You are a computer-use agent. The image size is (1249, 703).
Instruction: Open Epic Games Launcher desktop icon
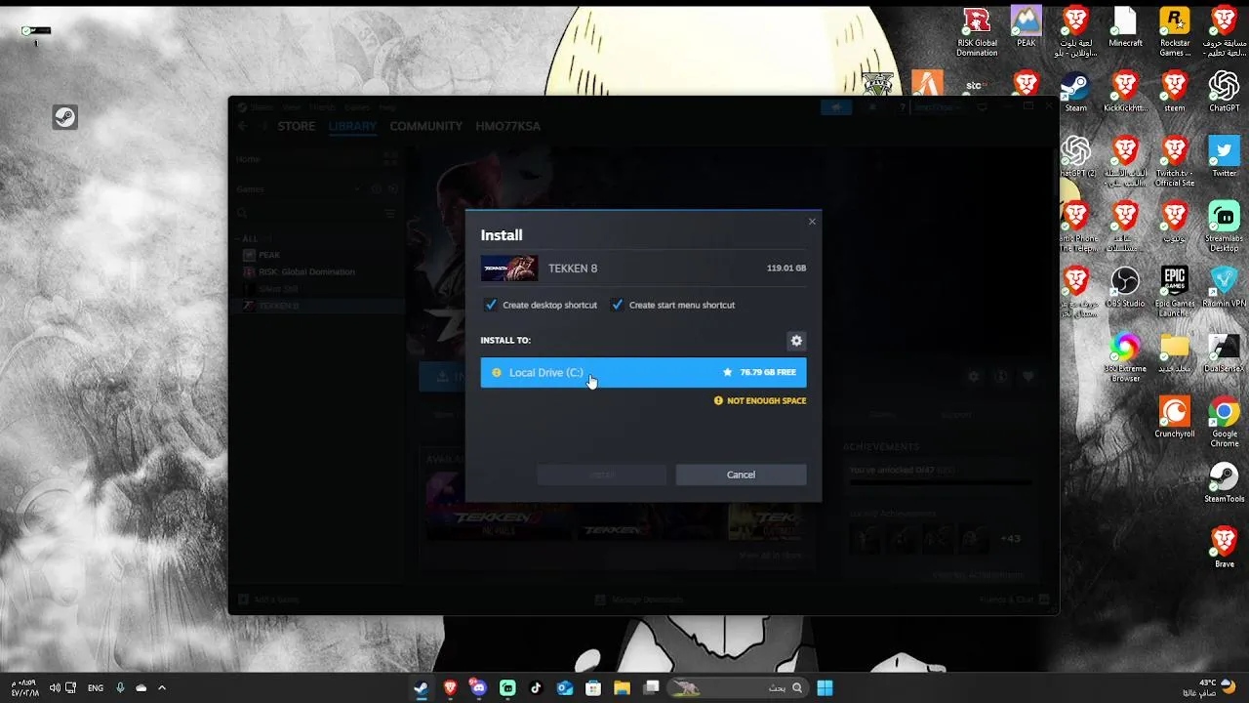click(x=1175, y=292)
